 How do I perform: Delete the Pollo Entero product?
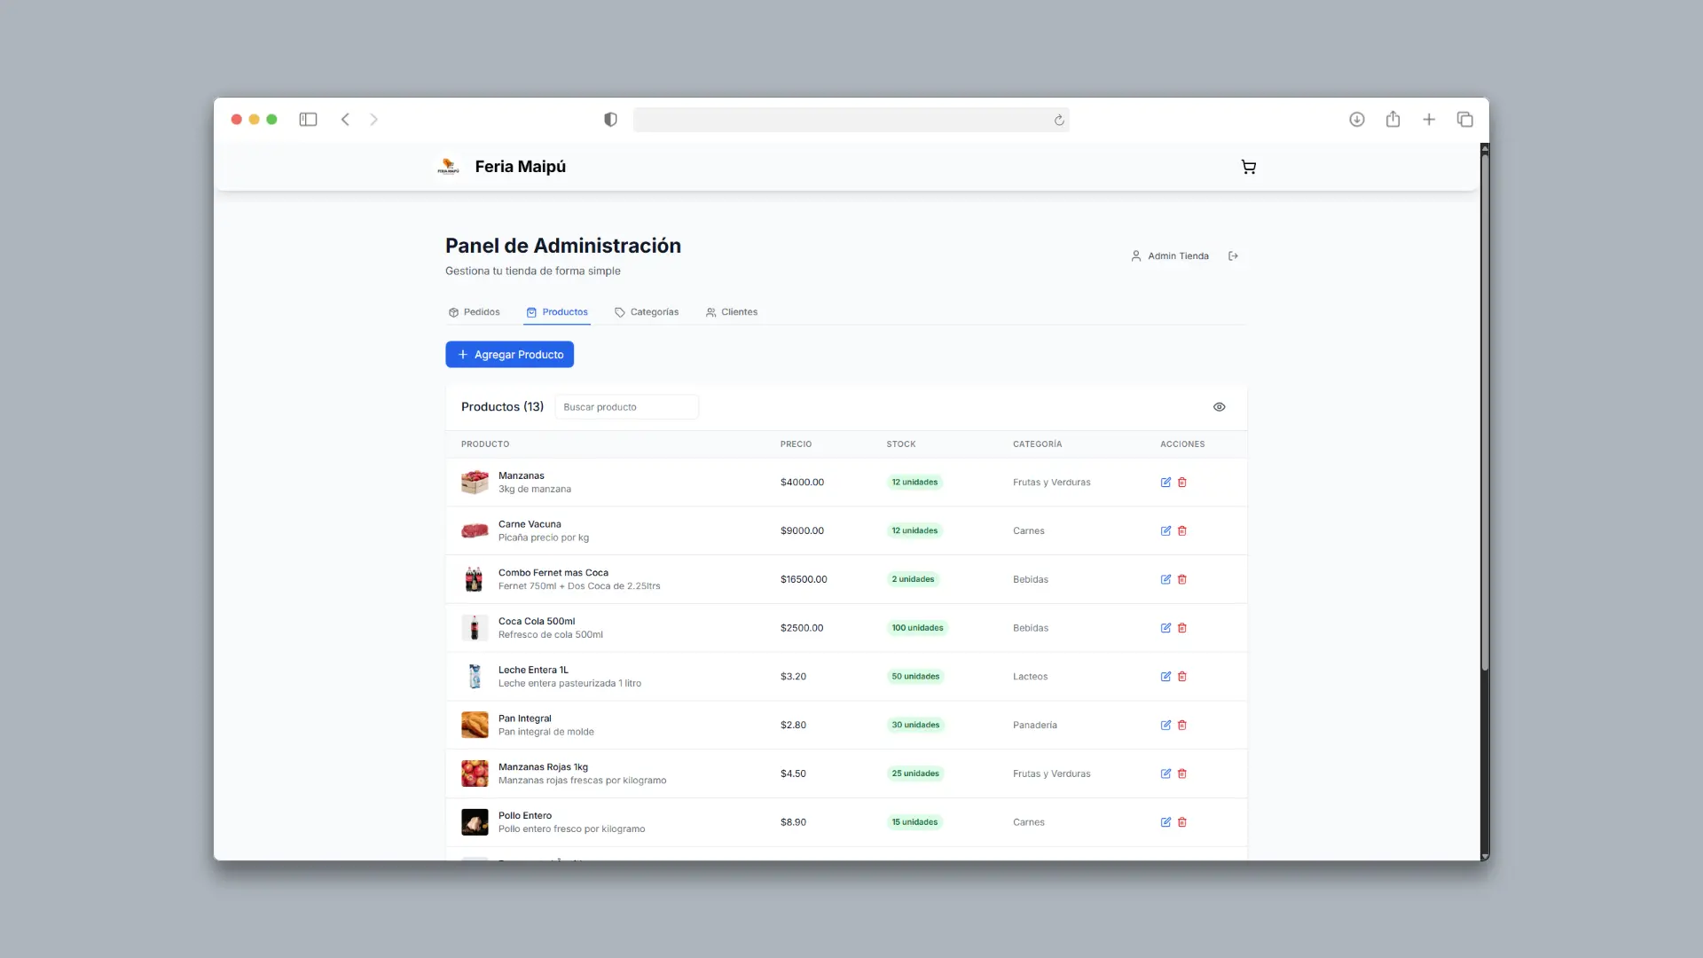[1182, 822]
